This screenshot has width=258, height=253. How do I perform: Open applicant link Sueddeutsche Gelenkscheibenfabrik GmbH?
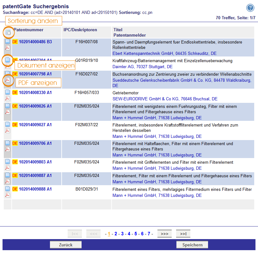click(182, 83)
